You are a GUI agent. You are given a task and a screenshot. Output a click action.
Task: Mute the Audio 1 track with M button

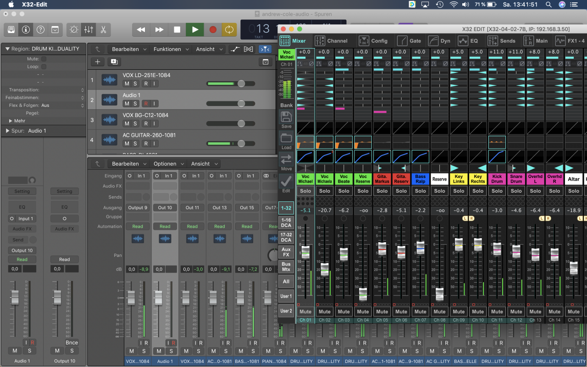pos(127,104)
